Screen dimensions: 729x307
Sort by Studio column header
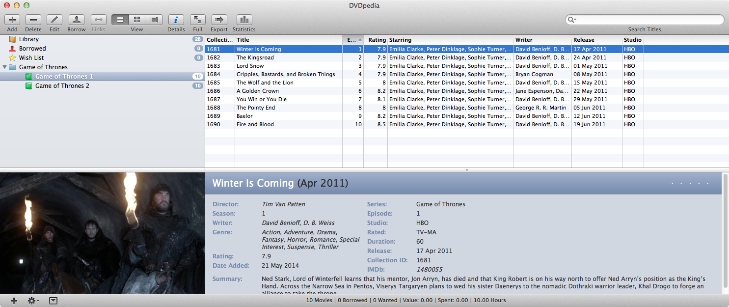coord(633,40)
